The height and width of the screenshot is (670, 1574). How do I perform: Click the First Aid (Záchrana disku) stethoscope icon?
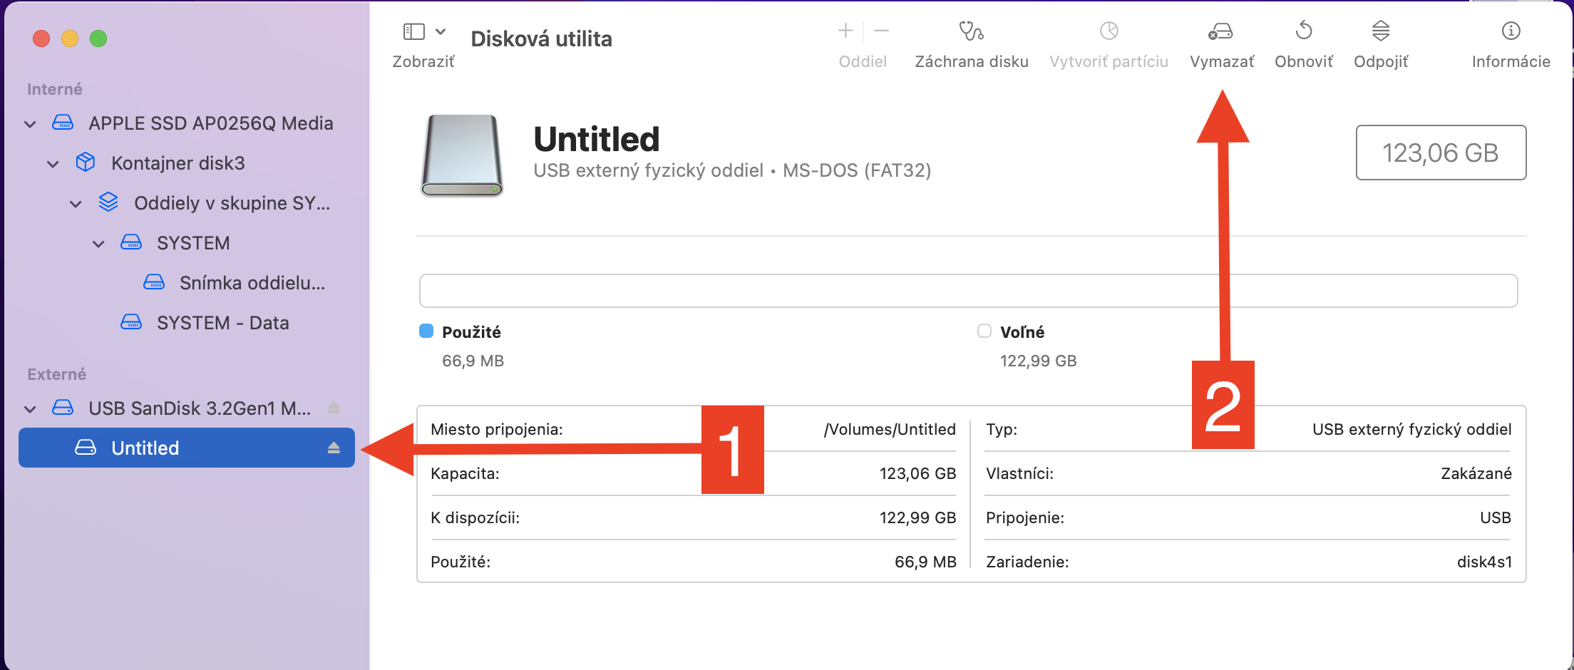point(971,31)
